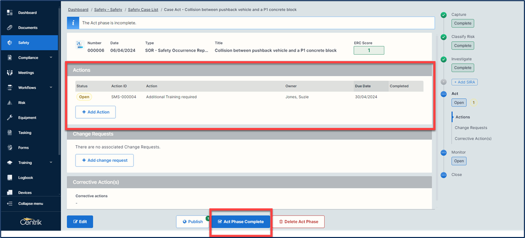Open action row SMS-000004
The height and width of the screenshot is (238, 525).
point(124,97)
